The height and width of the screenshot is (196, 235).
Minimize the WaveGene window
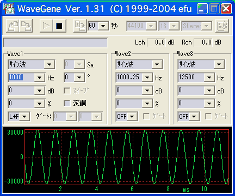(202, 9)
